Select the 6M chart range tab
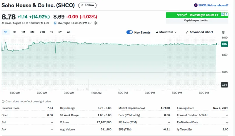This screenshot has width=235, height=136. (32, 32)
